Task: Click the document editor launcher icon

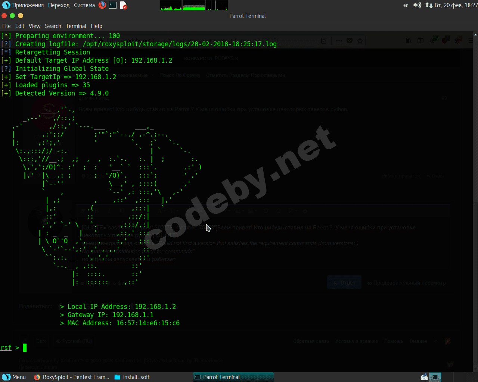Action: (x=123, y=5)
